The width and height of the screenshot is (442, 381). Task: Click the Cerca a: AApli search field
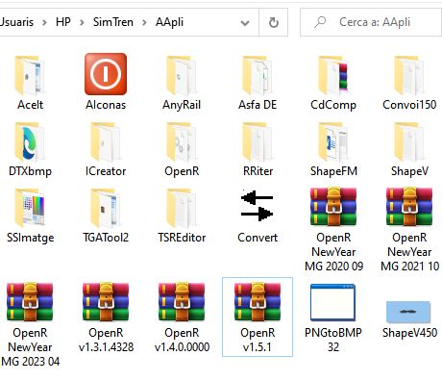pos(371,22)
